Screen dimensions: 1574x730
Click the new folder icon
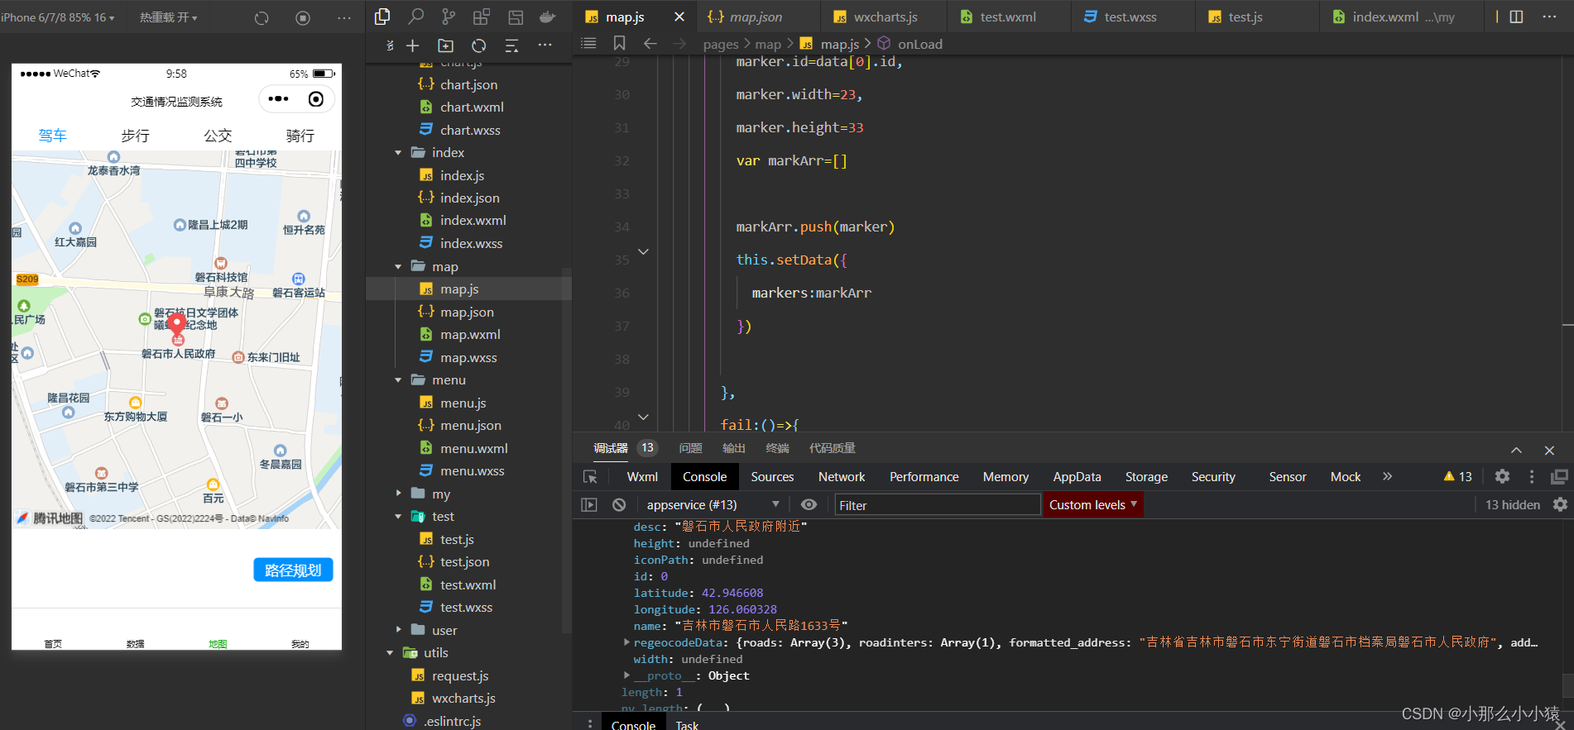445,45
